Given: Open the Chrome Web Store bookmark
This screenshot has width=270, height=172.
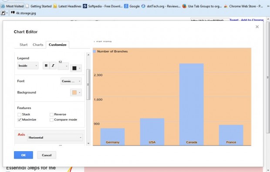Looking at the screenshot, I should pyautogui.click(x=243, y=6).
